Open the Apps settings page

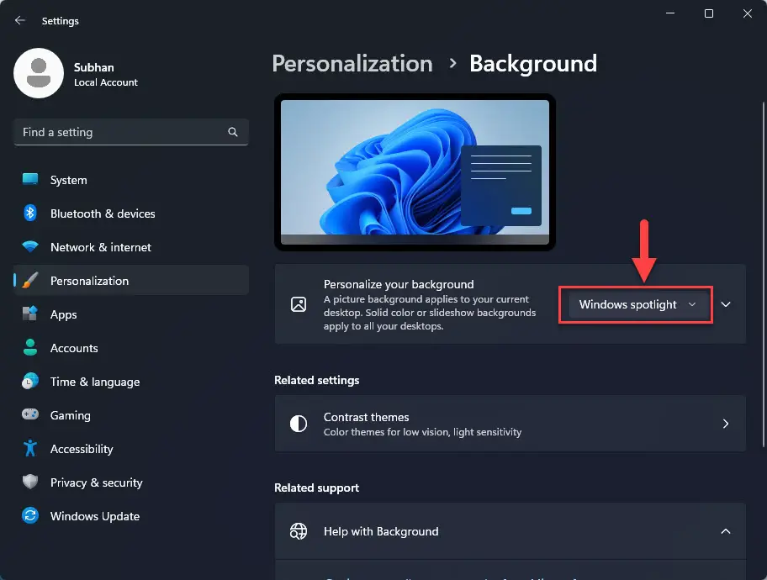tap(131, 314)
